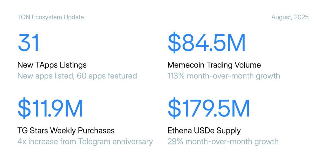Click the Ethena USDe Supply title
This screenshot has width=322, height=154.
pos(204,130)
